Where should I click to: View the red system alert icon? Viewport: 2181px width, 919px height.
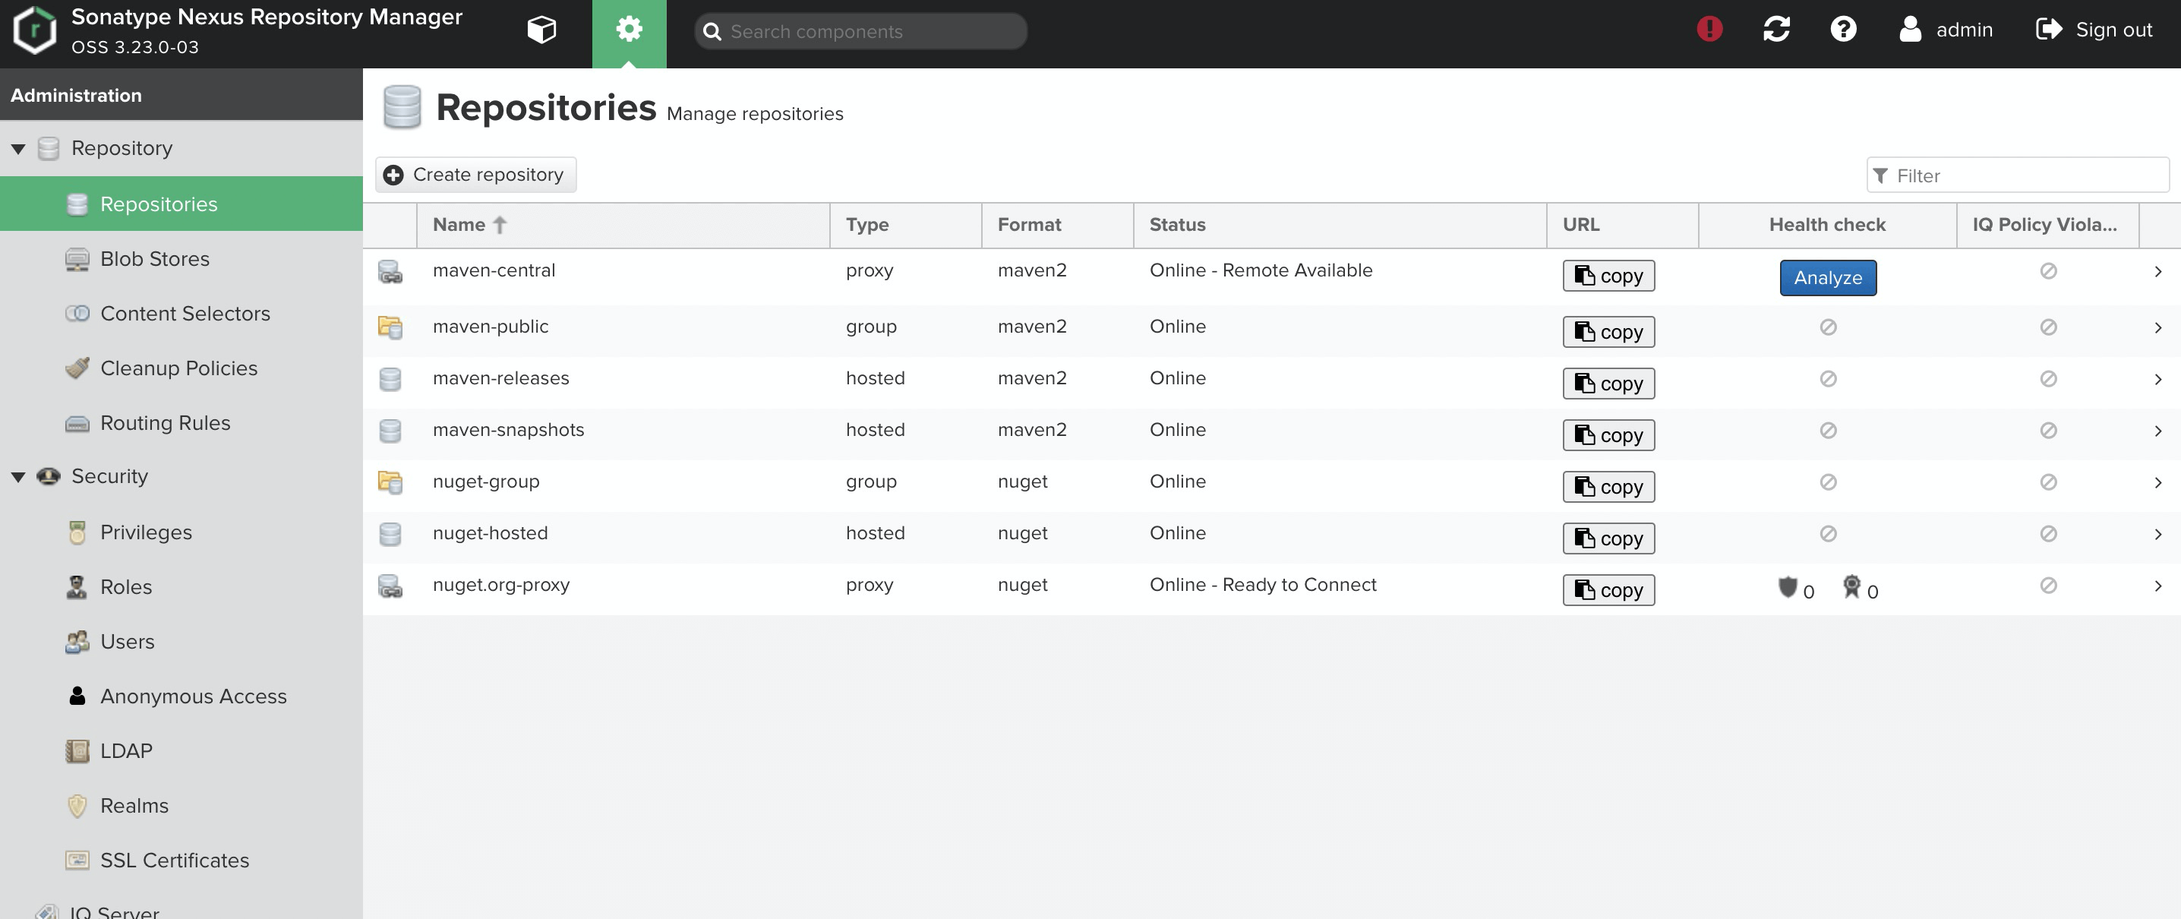pyautogui.click(x=1709, y=30)
